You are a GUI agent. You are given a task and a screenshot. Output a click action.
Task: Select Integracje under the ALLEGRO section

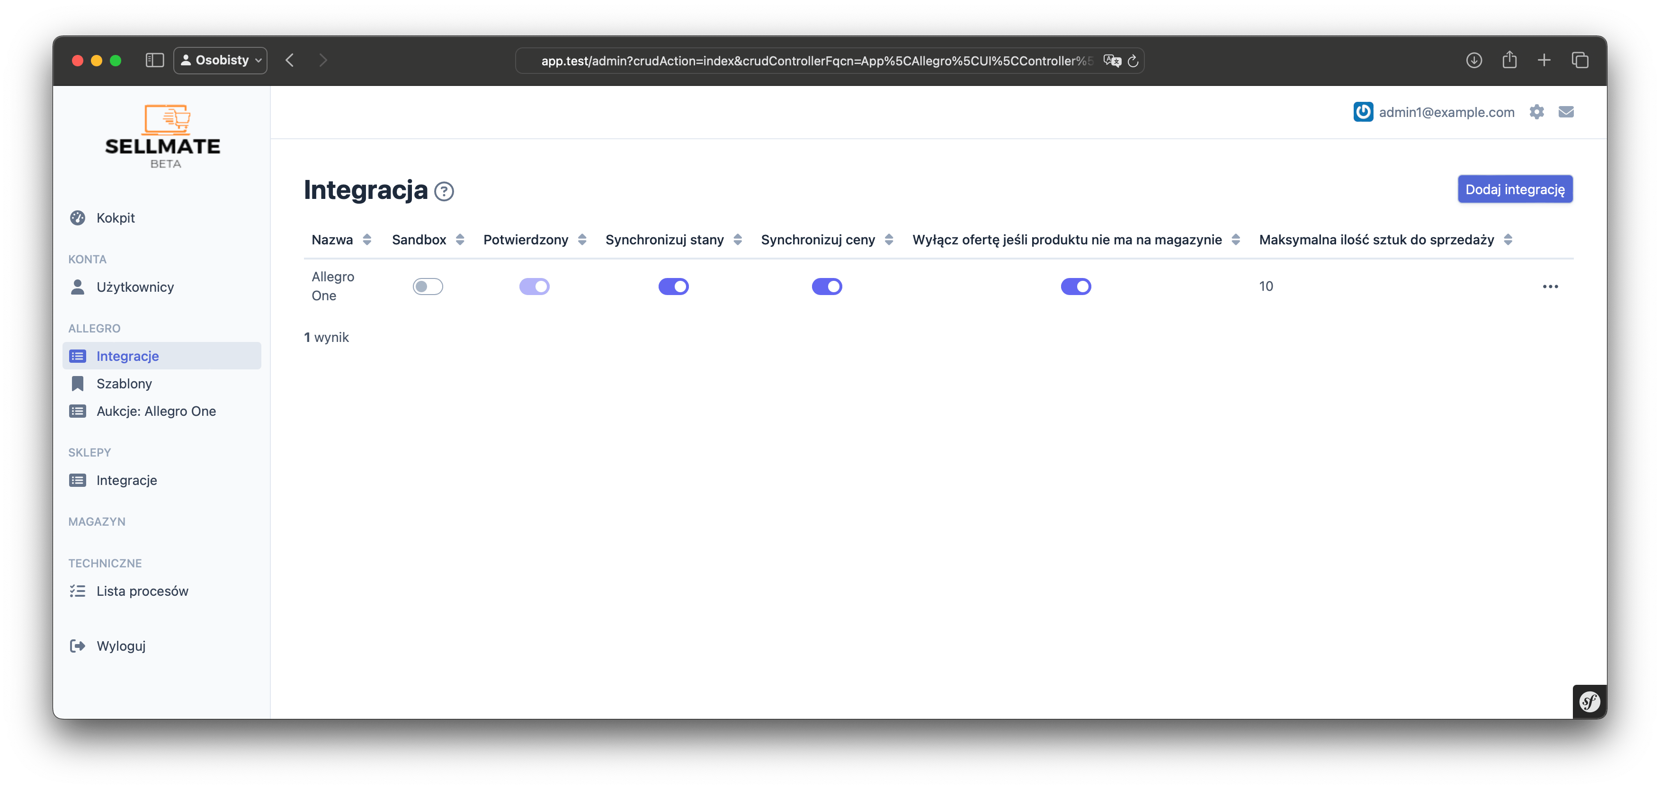162,356
